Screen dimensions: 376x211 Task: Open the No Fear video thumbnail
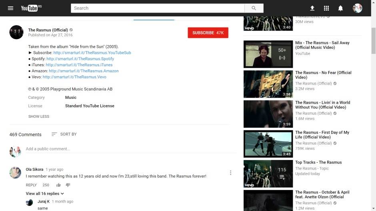click(x=268, y=84)
